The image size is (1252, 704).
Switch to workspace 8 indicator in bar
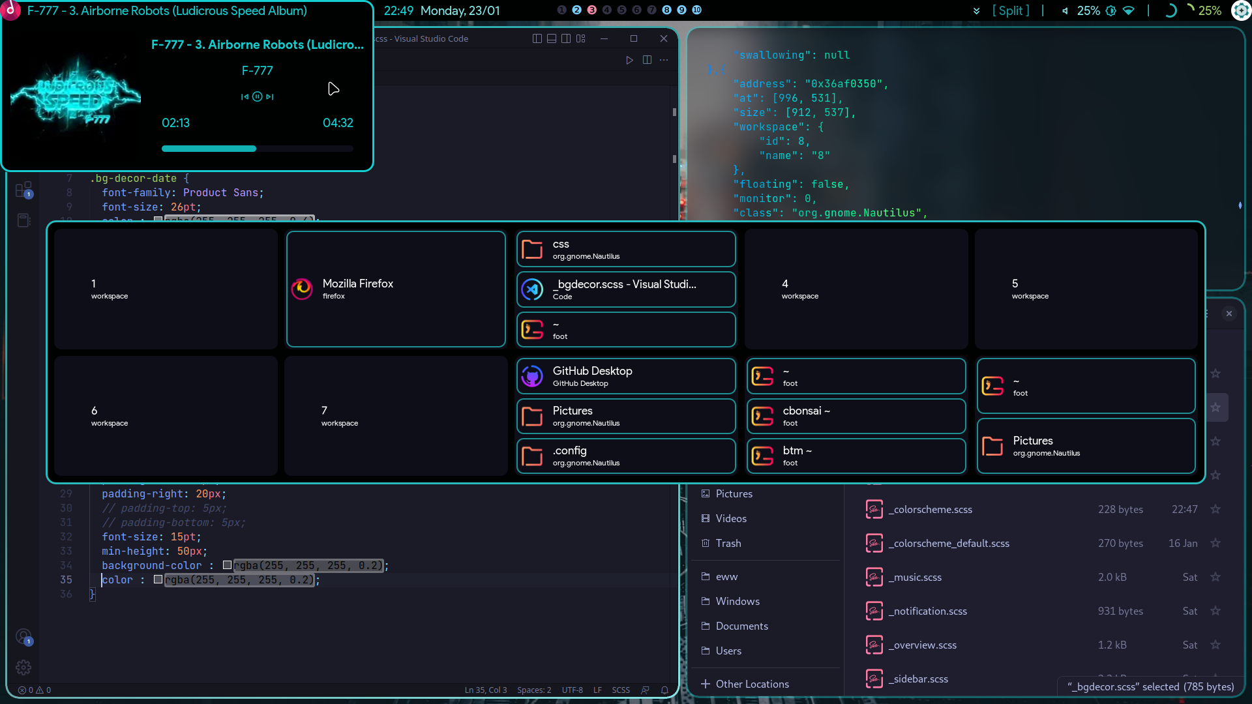pyautogui.click(x=666, y=10)
